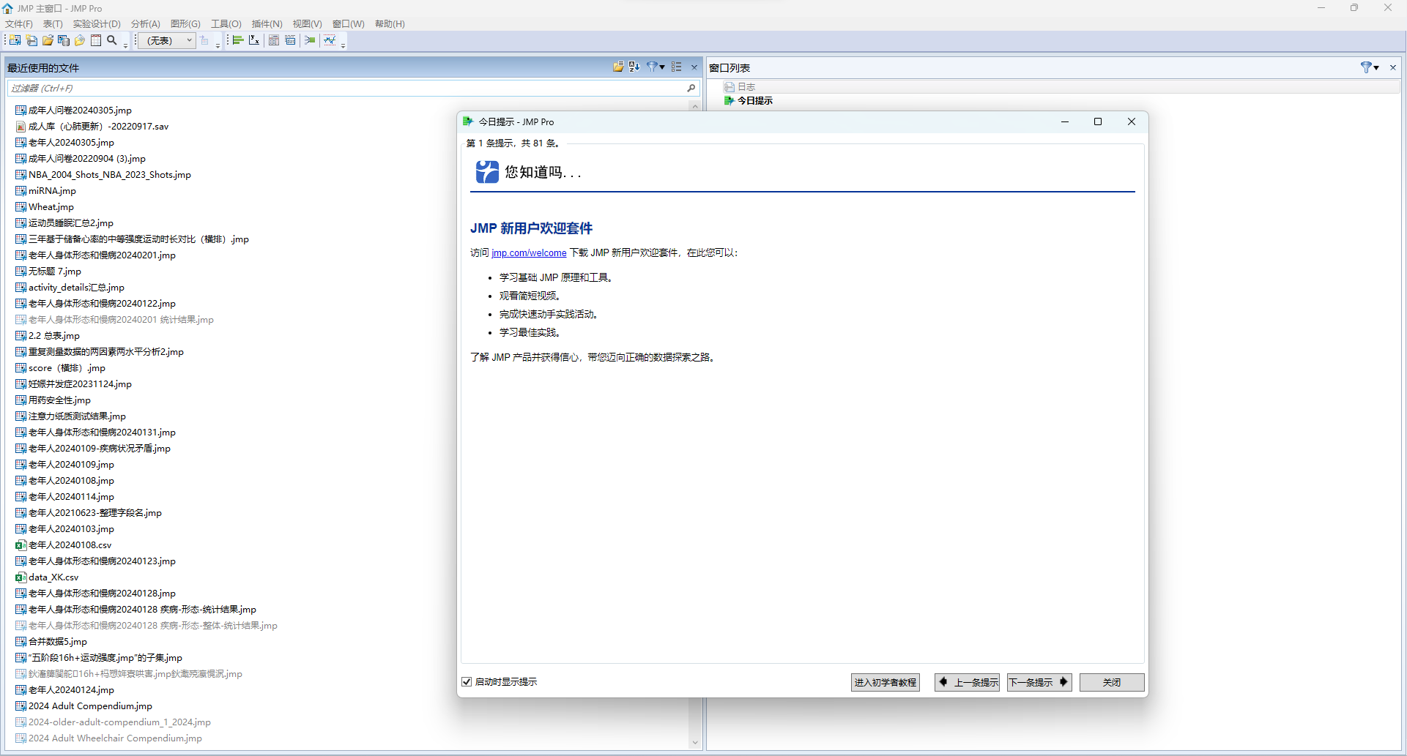Image resolution: width=1407 pixels, height=756 pixels.
Task: Close the Recent Files panel
Action: tap(694, 67)
